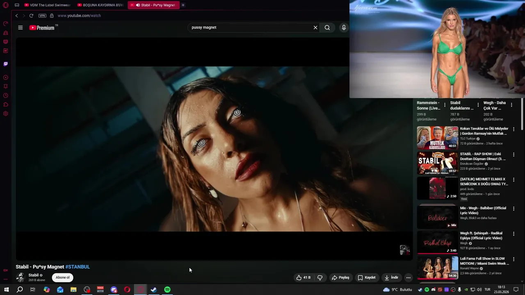Click the YouTube search field

click(x=250, y=27)
